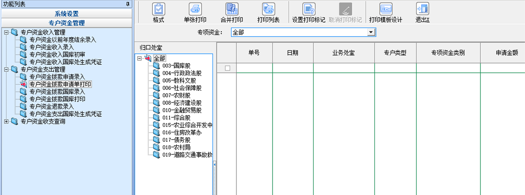525x195 pixels.
Task: Expand the 专户资金收支查询 tree node
Action: [x=6, y=121]
